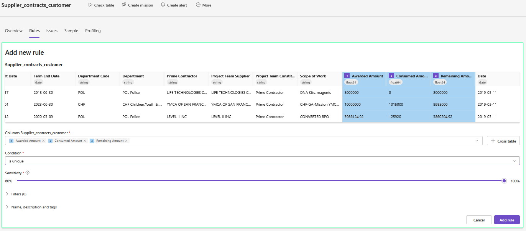Switch to the Issues tab
This screenshot has width=526, height=231.
coord(52,31)
